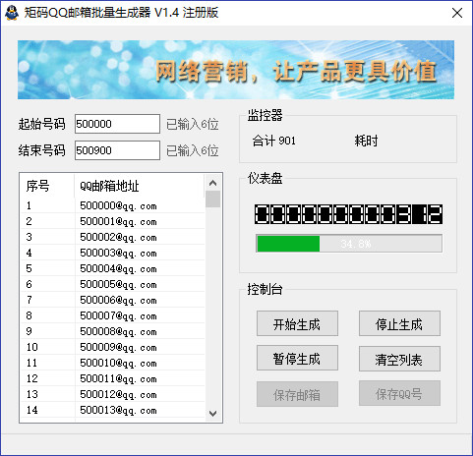Select row 500007@qq.com
Image resolution: width=473 pixels, height=456 pixels.
[113, 315]
